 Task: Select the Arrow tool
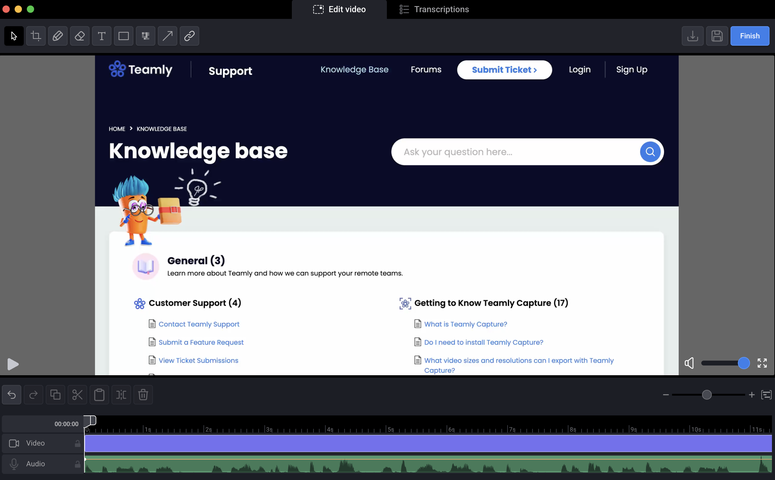(x=168, y=36)
